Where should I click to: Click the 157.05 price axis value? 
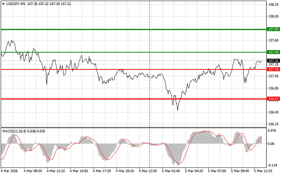tap(273, 76)
